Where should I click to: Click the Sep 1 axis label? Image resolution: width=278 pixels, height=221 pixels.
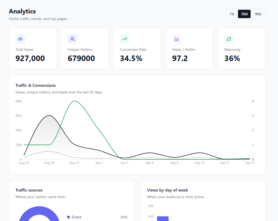click(99, 163)
